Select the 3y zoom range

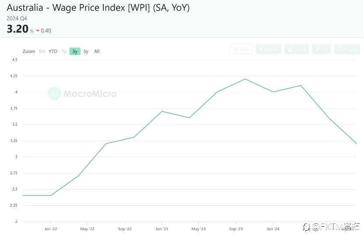[x=75, y=51]
